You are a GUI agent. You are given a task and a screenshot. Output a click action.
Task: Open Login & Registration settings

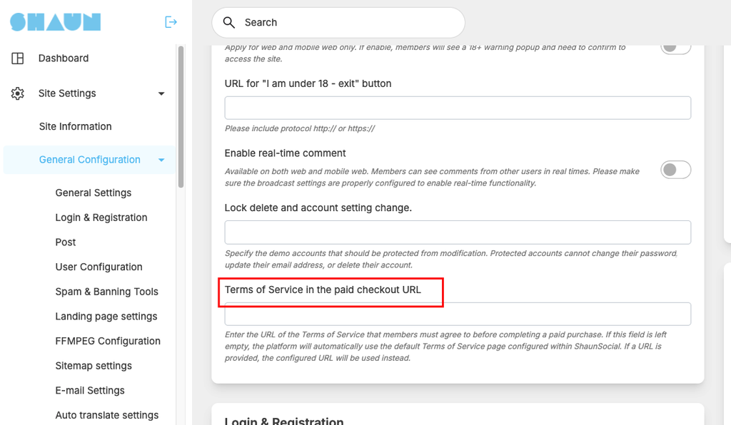pyautogui.click(x=101, y=217)
